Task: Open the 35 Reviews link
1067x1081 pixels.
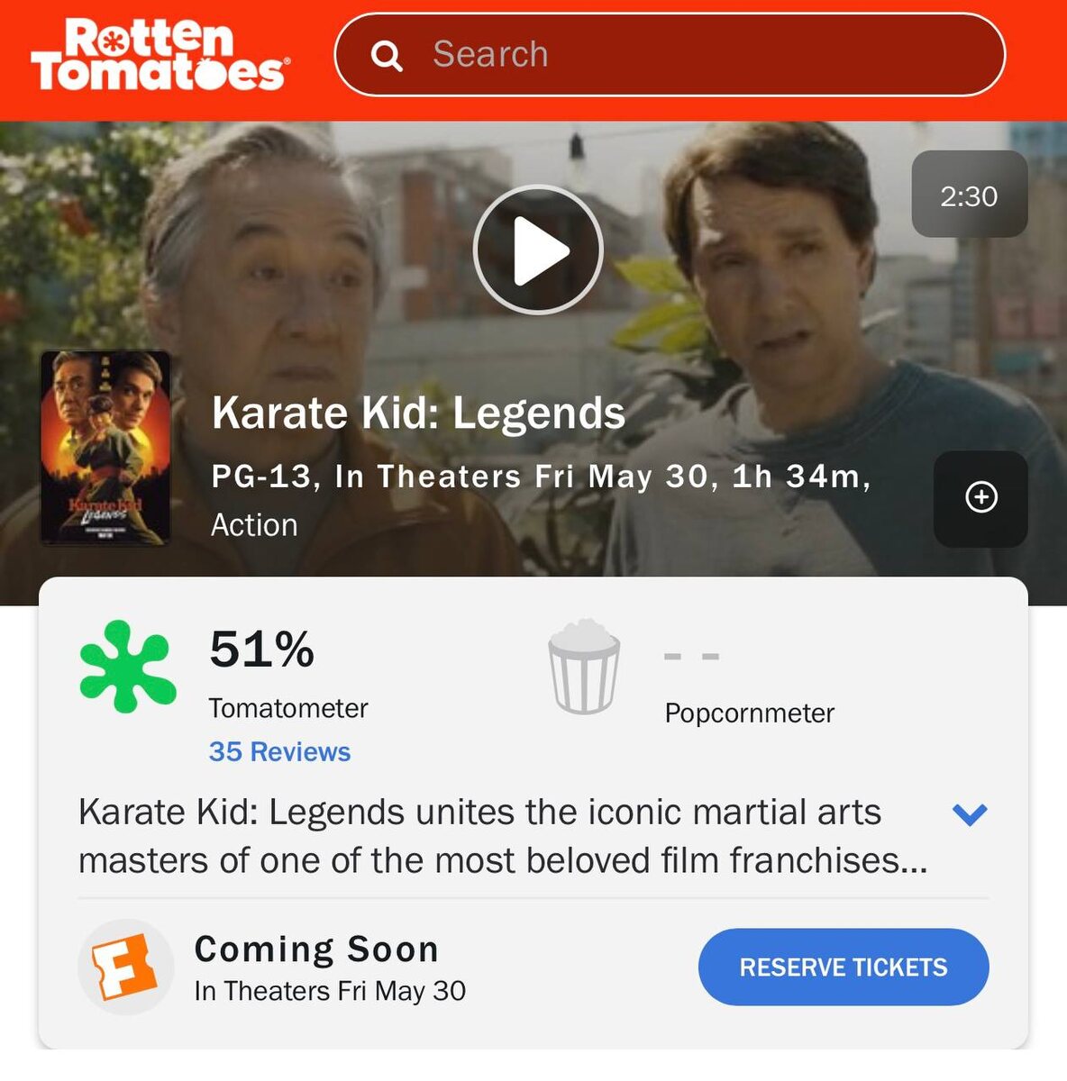Action: tap(279, 751)
